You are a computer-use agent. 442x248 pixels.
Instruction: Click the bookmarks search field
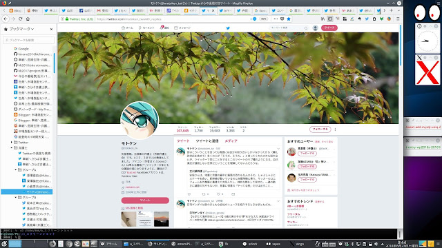pos(28,40)
